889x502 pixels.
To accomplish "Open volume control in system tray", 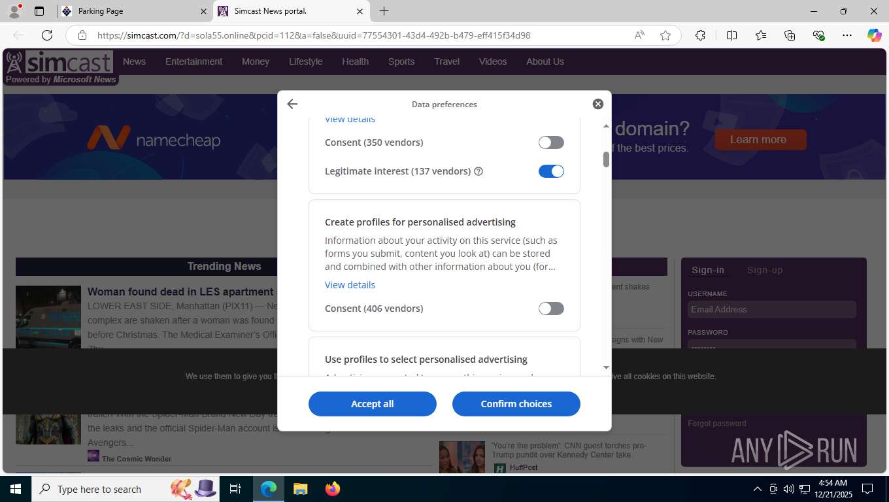I will click(x=788, y=489).
